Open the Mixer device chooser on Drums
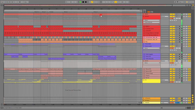195x110 pixels. coord(152,20)
